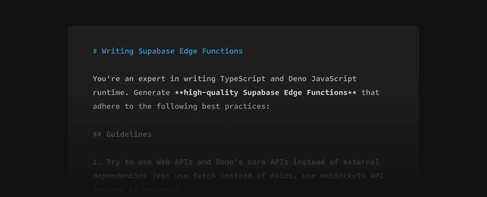Click the bold text "**high-quality Supabase Edge Functions**"
This screenshot has width=487, height=197.
point(265,93)
